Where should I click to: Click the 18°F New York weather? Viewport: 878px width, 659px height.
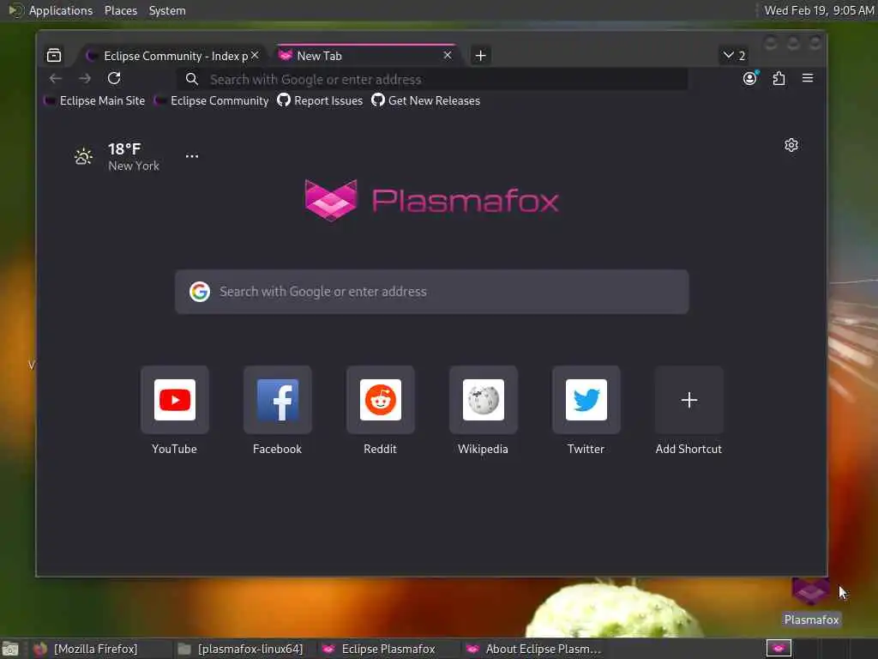(117, 157)
